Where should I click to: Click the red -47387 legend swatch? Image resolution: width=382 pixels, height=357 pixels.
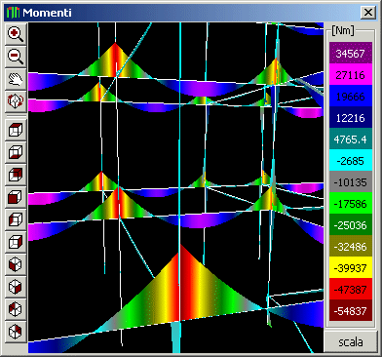(x=351, y=290)
